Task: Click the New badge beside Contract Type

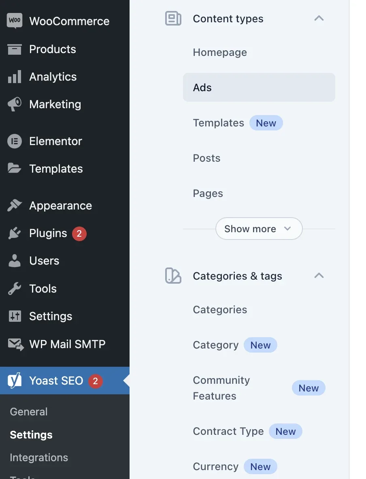Action: (x=285, y=431)
